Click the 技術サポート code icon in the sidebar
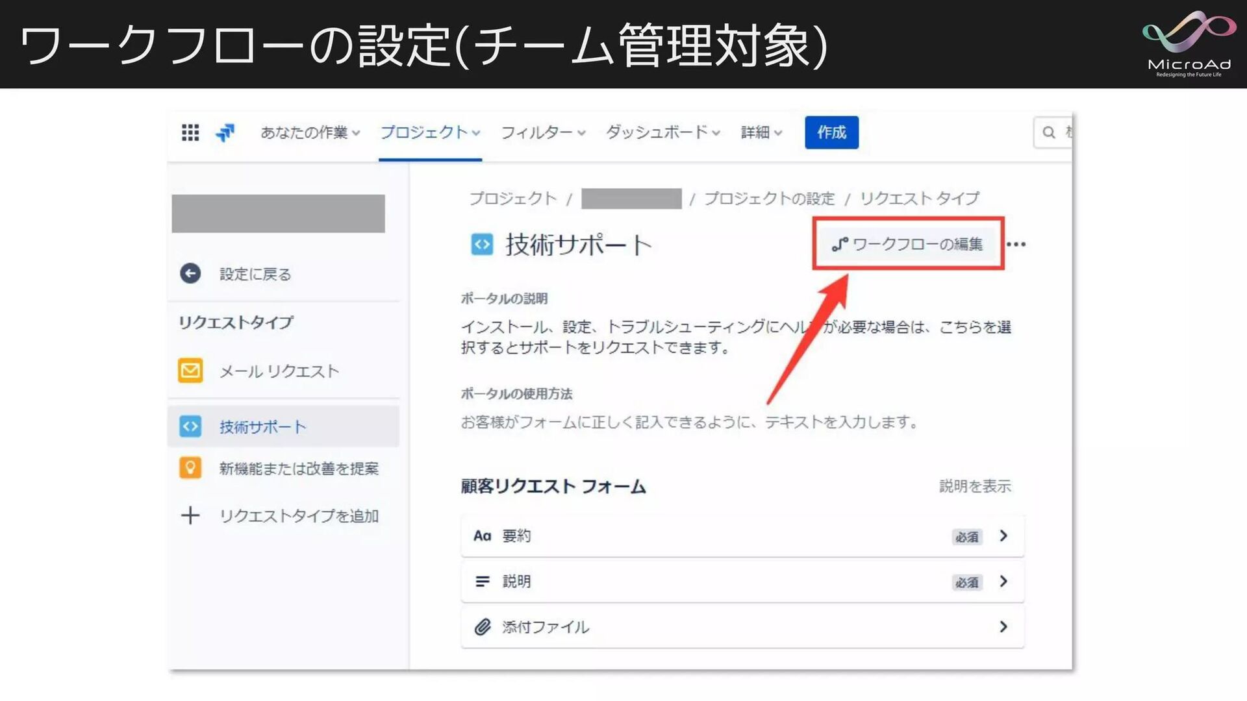The height and width of the screenshot is (701, 1247). point(190,426)
